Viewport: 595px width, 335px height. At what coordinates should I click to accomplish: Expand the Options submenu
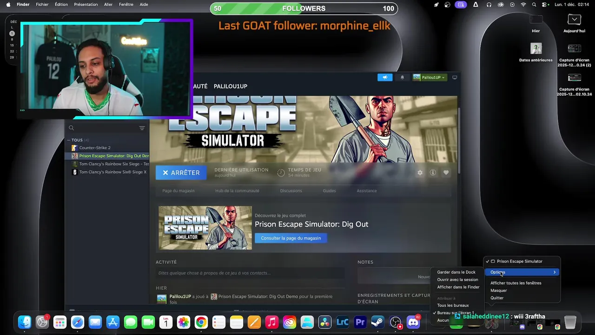[x=522, y=272]
